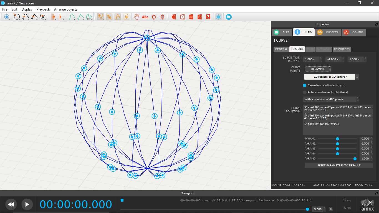Click the PARAM2 value field 0.500
The width and height of the screenshot is (379, 213).
365,144
